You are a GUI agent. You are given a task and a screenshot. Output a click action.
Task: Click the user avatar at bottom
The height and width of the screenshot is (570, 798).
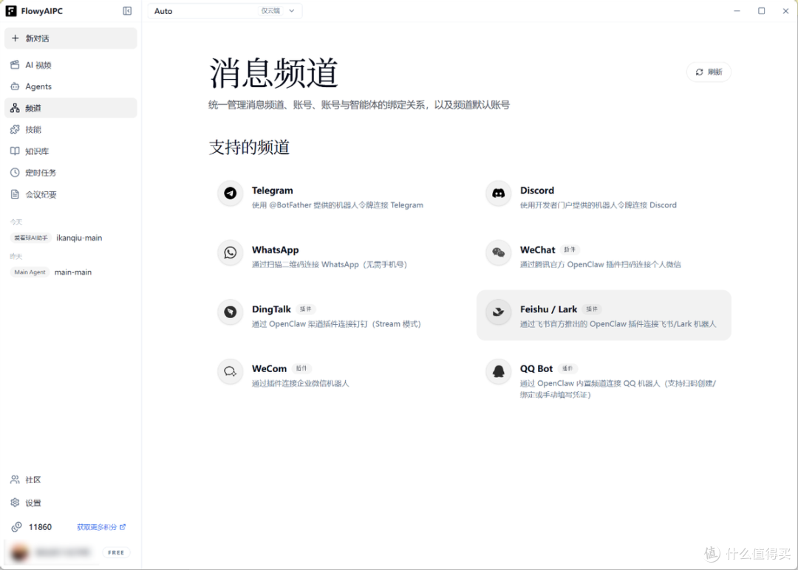[x=19, y=553]
